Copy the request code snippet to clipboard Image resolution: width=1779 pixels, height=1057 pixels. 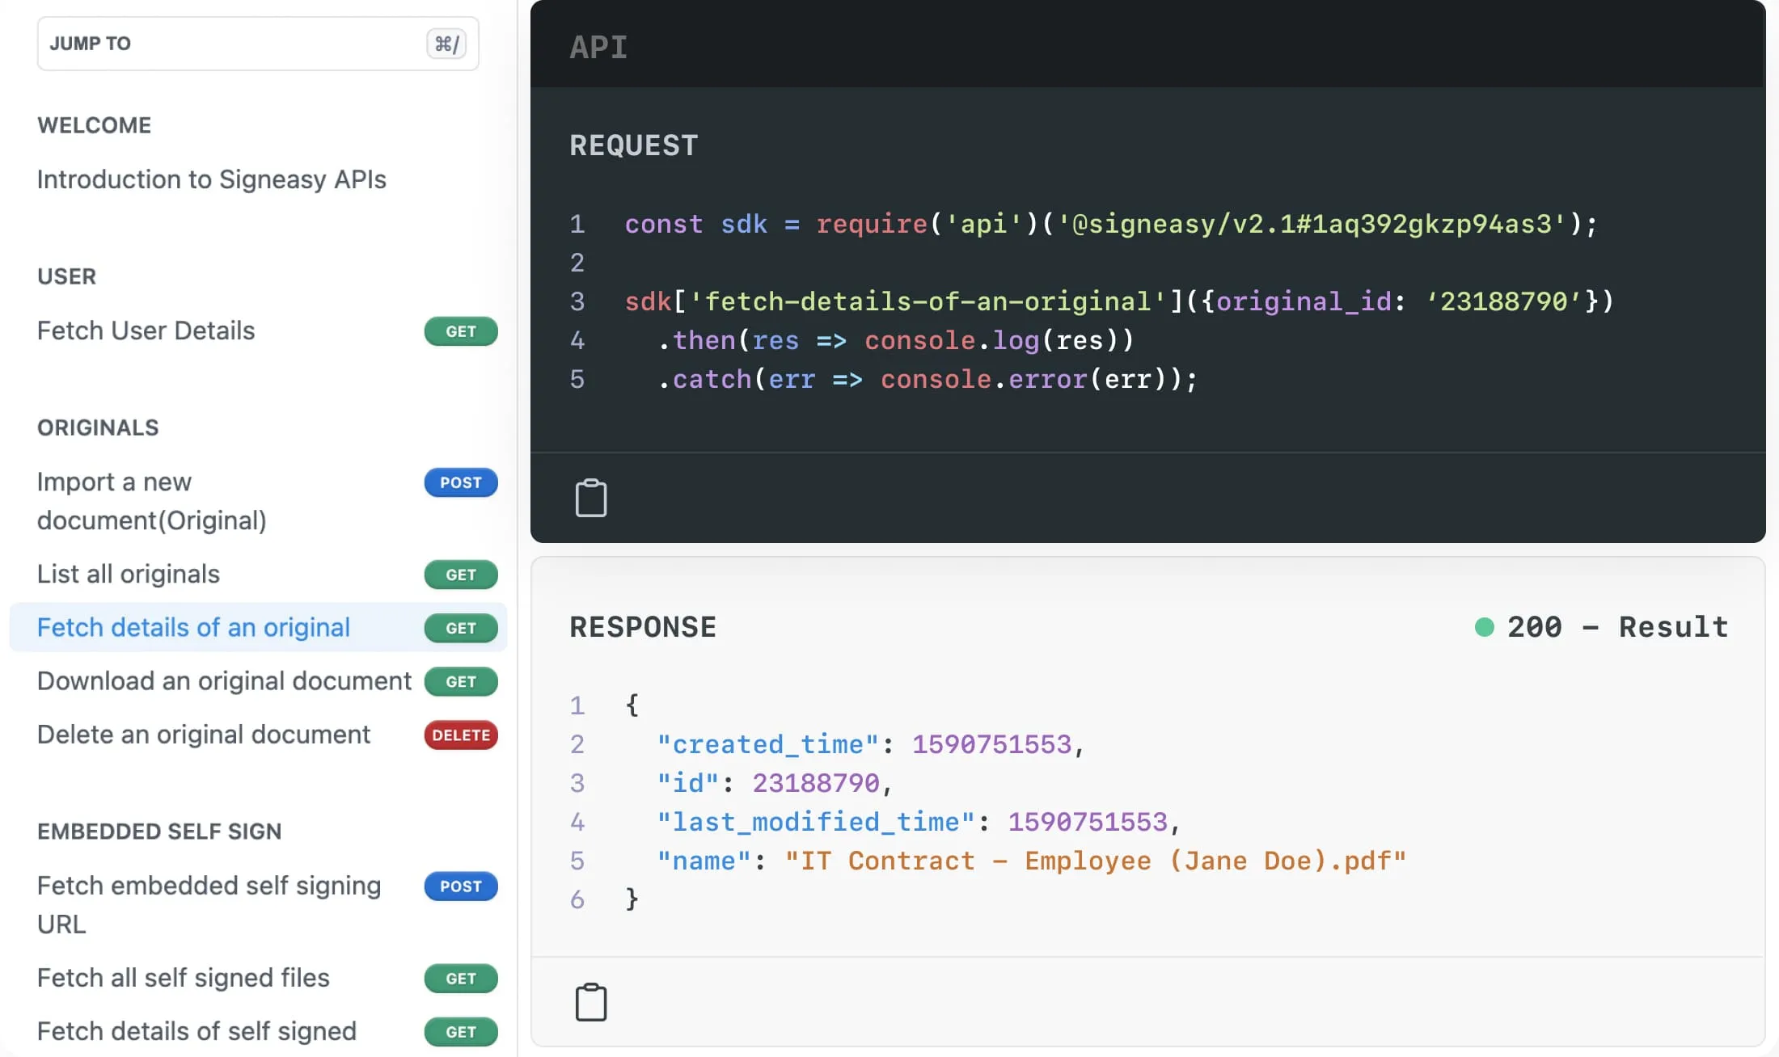tap(591, 497)
